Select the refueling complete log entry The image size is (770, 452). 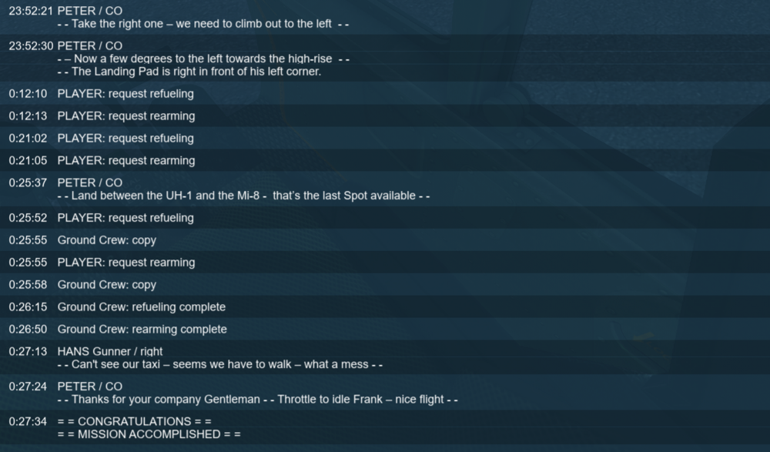point(385,306)
